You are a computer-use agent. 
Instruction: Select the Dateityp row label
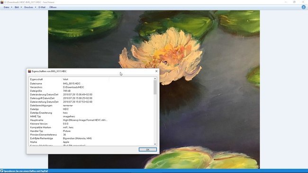35,109
